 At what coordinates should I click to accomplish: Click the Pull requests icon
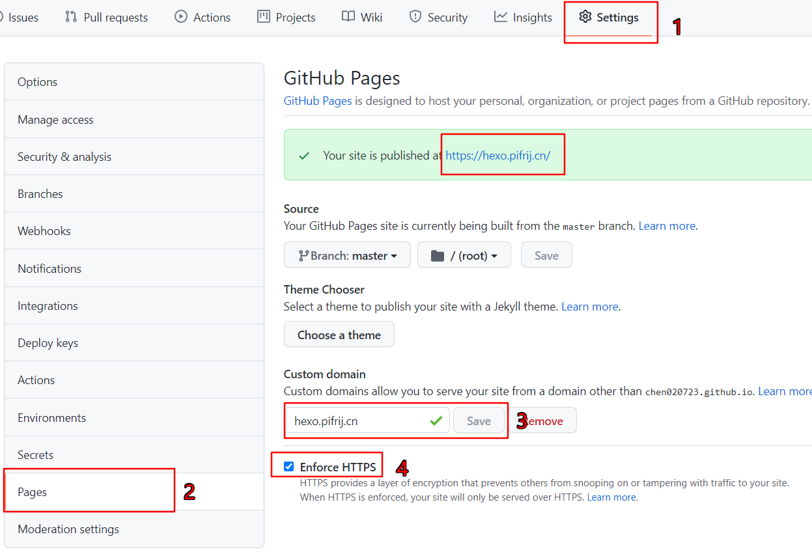[71, 17]
